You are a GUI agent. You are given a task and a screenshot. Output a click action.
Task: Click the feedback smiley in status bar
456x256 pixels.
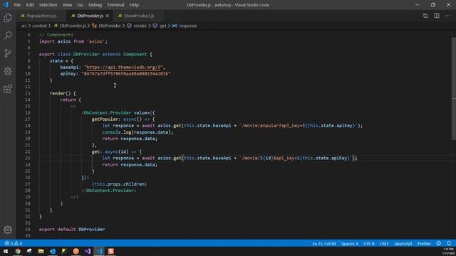coord(439,243)
